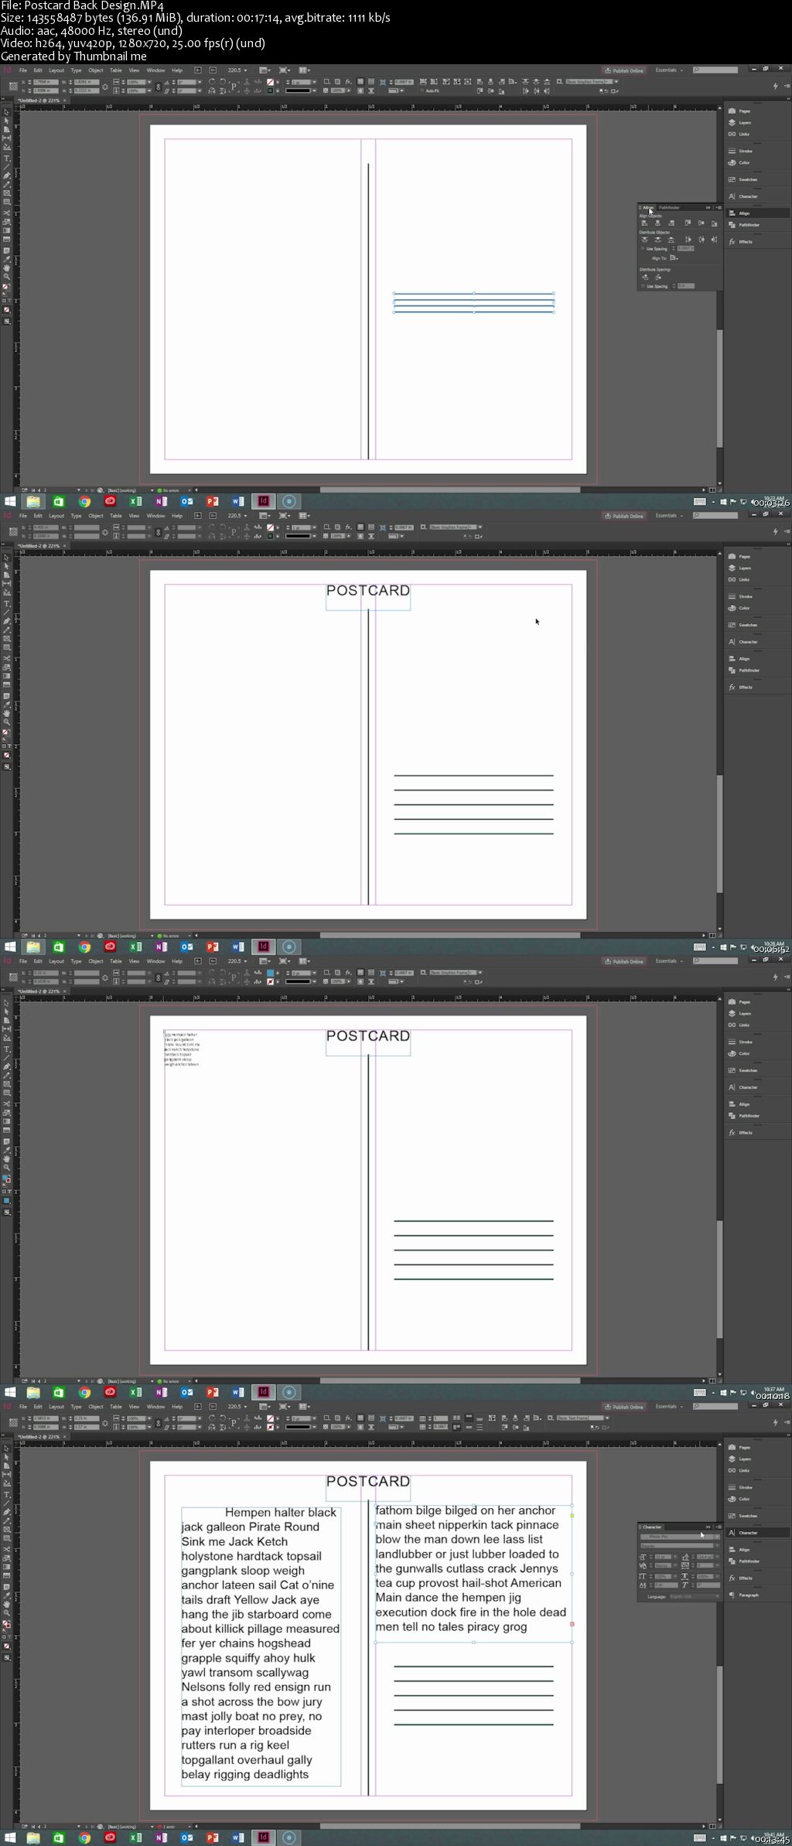
Task: Click the search field in the 00:03:26 frame
Action: [x=715, y=70]
